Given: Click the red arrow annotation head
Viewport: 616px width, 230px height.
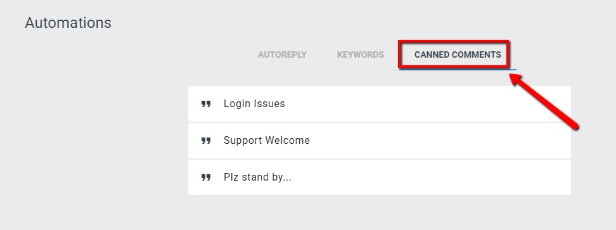Looking at the screenshot, I should [x=518, y=80].
